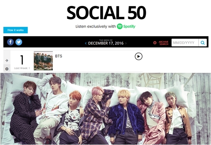Focus the MM/DD/YYYY date input field
Viewport: 211px width, 145px height.
185,43
